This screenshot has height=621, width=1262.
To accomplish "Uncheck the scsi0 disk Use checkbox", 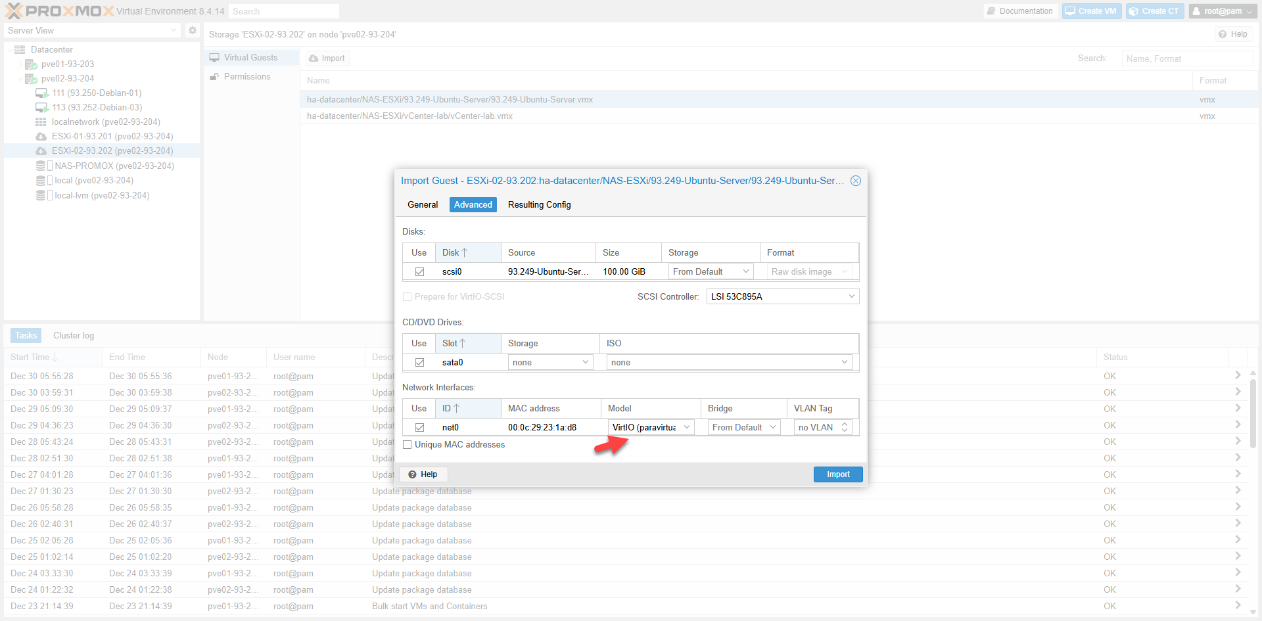I will [419, 272].
